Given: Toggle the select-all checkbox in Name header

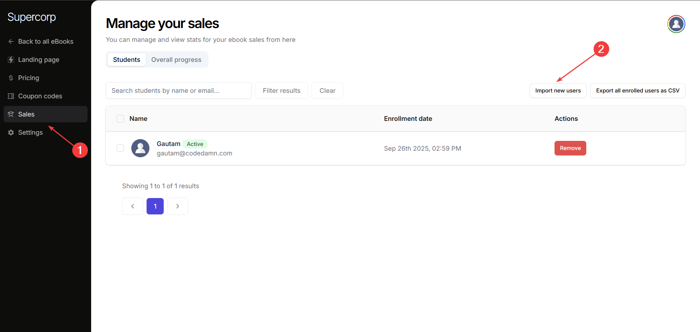Looking at the screenshot, I should tap(120, 119).
